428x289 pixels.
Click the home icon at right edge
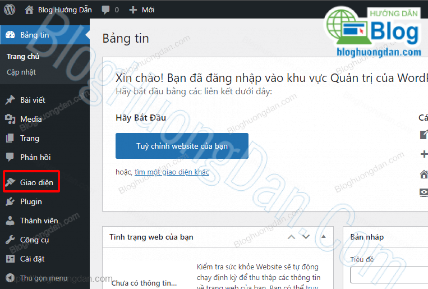pos(424,174)
